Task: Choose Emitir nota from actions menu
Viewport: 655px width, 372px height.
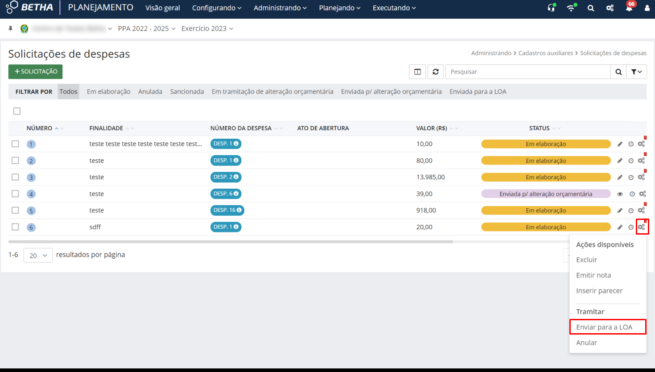Action: 593,275
